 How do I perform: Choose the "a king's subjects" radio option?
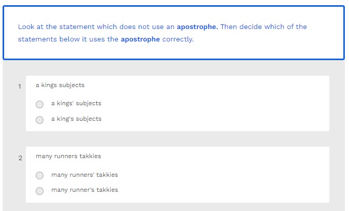point(40,120)
